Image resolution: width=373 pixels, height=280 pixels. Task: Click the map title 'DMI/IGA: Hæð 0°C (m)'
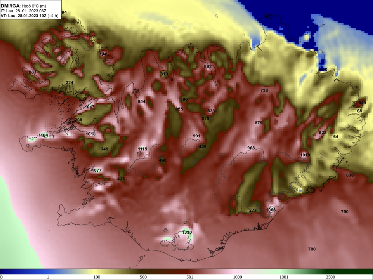[23, 6]
